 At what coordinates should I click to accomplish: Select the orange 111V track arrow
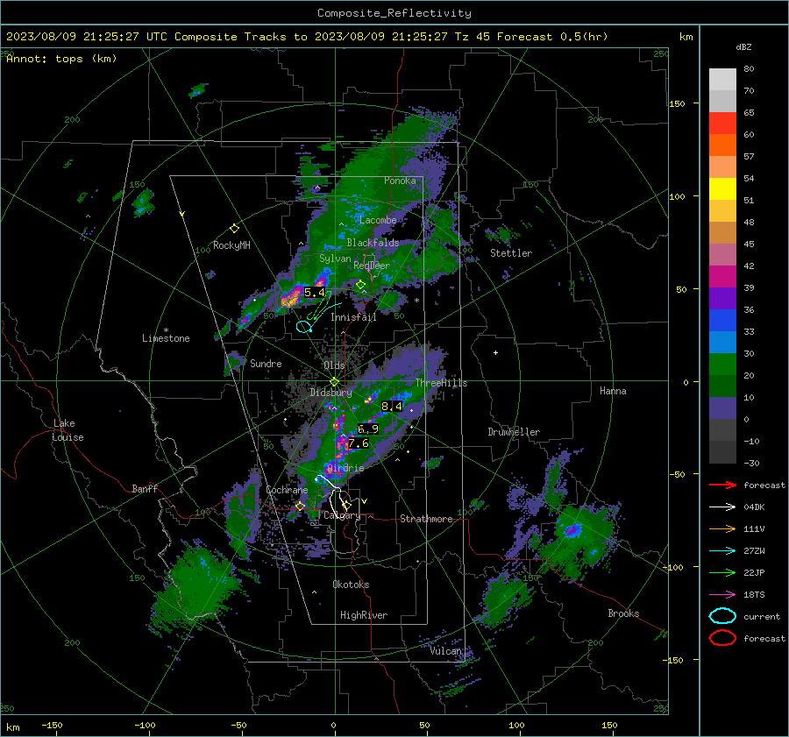(x=722, y=528)
